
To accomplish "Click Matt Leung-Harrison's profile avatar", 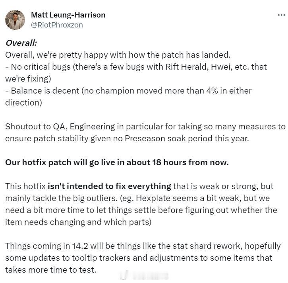I will 15,20.
